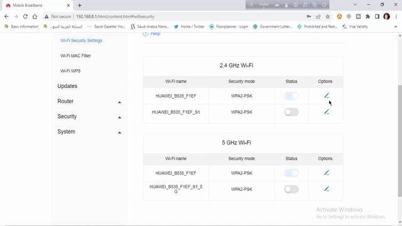Open Wi-Fi WPS page

[x=70, y=71]
